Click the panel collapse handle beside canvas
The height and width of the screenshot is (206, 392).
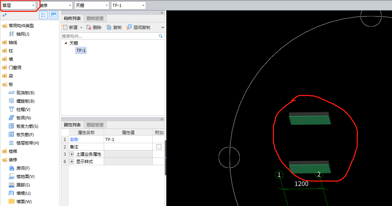[166, 158]
